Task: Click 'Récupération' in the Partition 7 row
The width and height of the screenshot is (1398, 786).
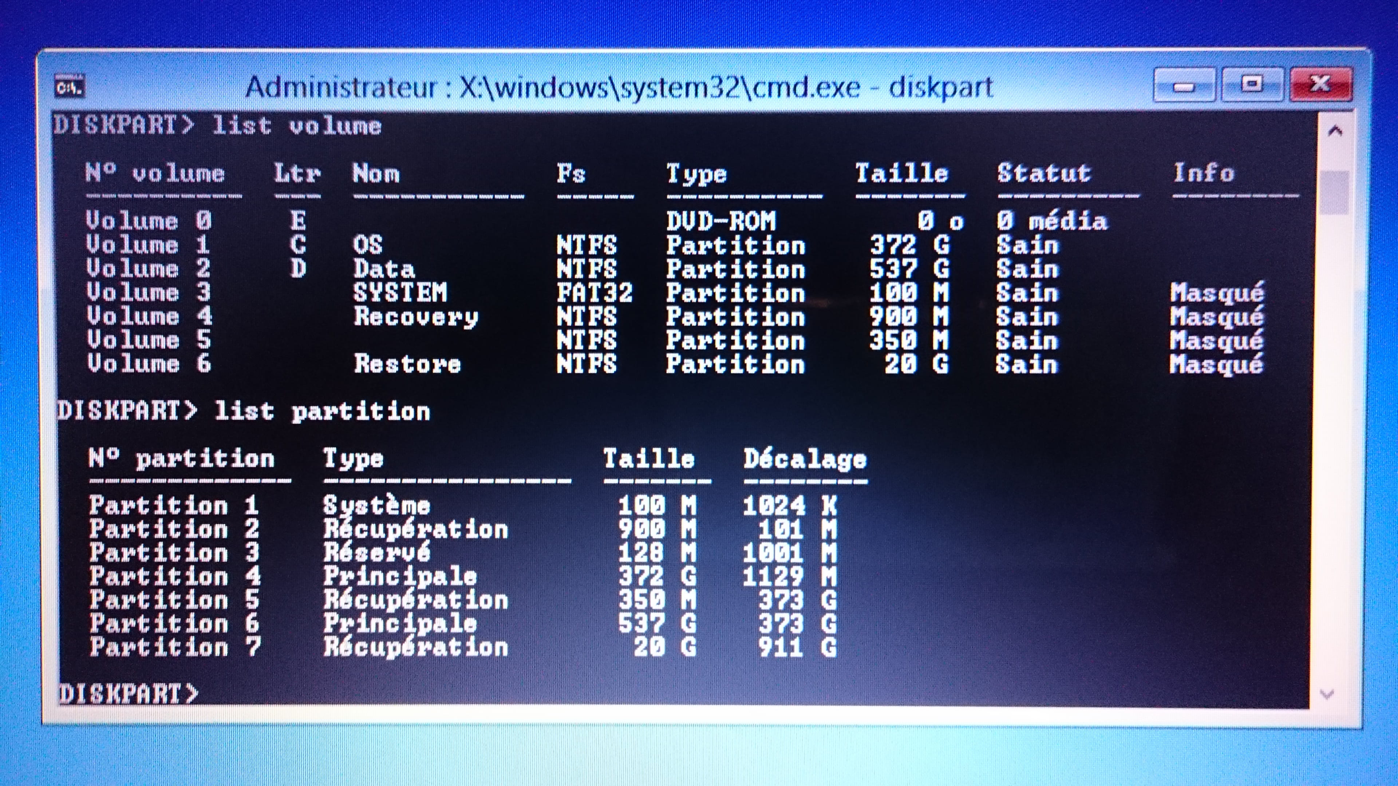Action: (x=416, y=648)
